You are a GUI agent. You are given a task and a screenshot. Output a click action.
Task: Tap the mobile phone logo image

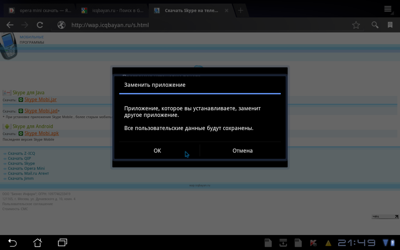tap(8, 46)
